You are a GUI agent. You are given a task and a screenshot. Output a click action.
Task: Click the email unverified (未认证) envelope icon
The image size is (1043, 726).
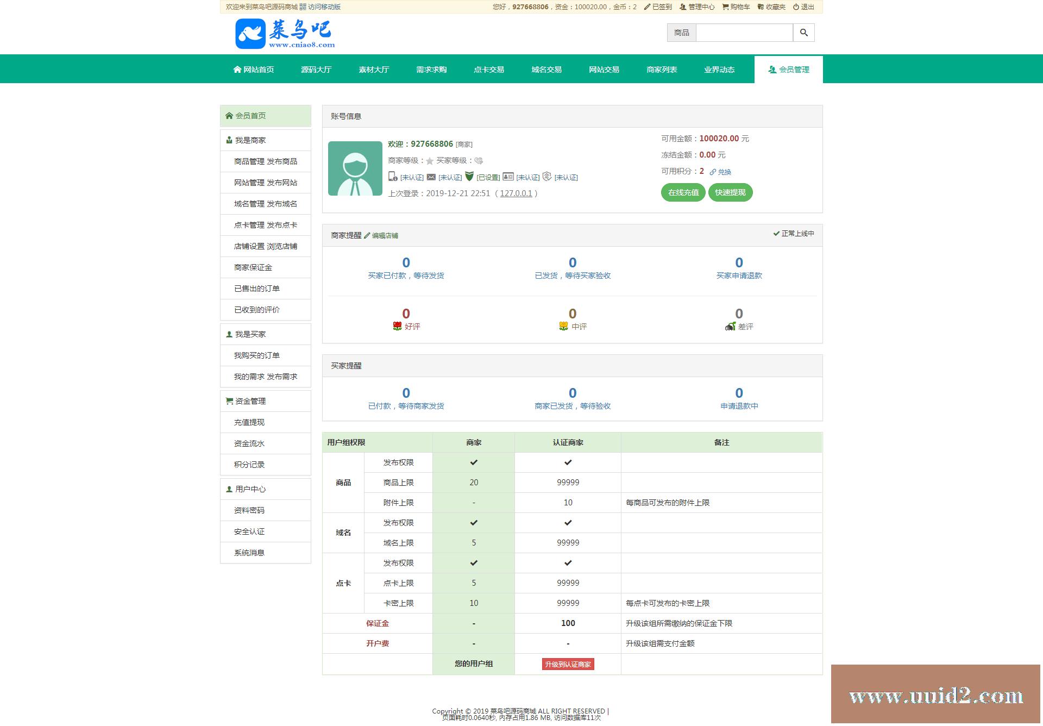(431, 177)
